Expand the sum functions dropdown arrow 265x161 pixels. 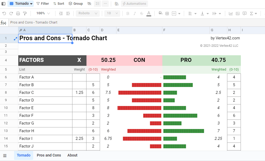pyautogui.click(x=256, y=14)
